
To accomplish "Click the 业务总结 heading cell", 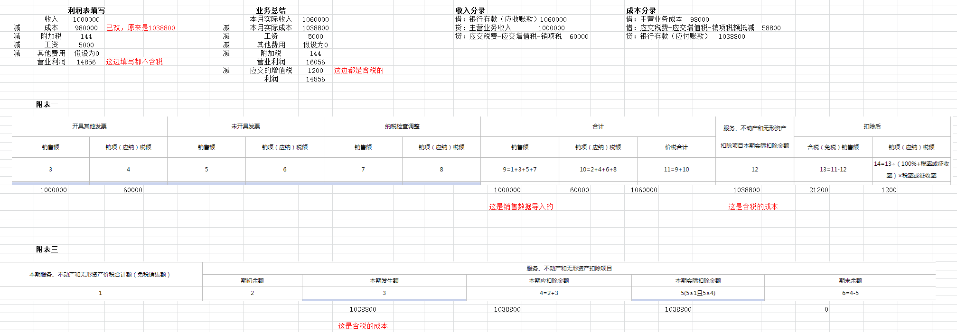I will (271, 10).
